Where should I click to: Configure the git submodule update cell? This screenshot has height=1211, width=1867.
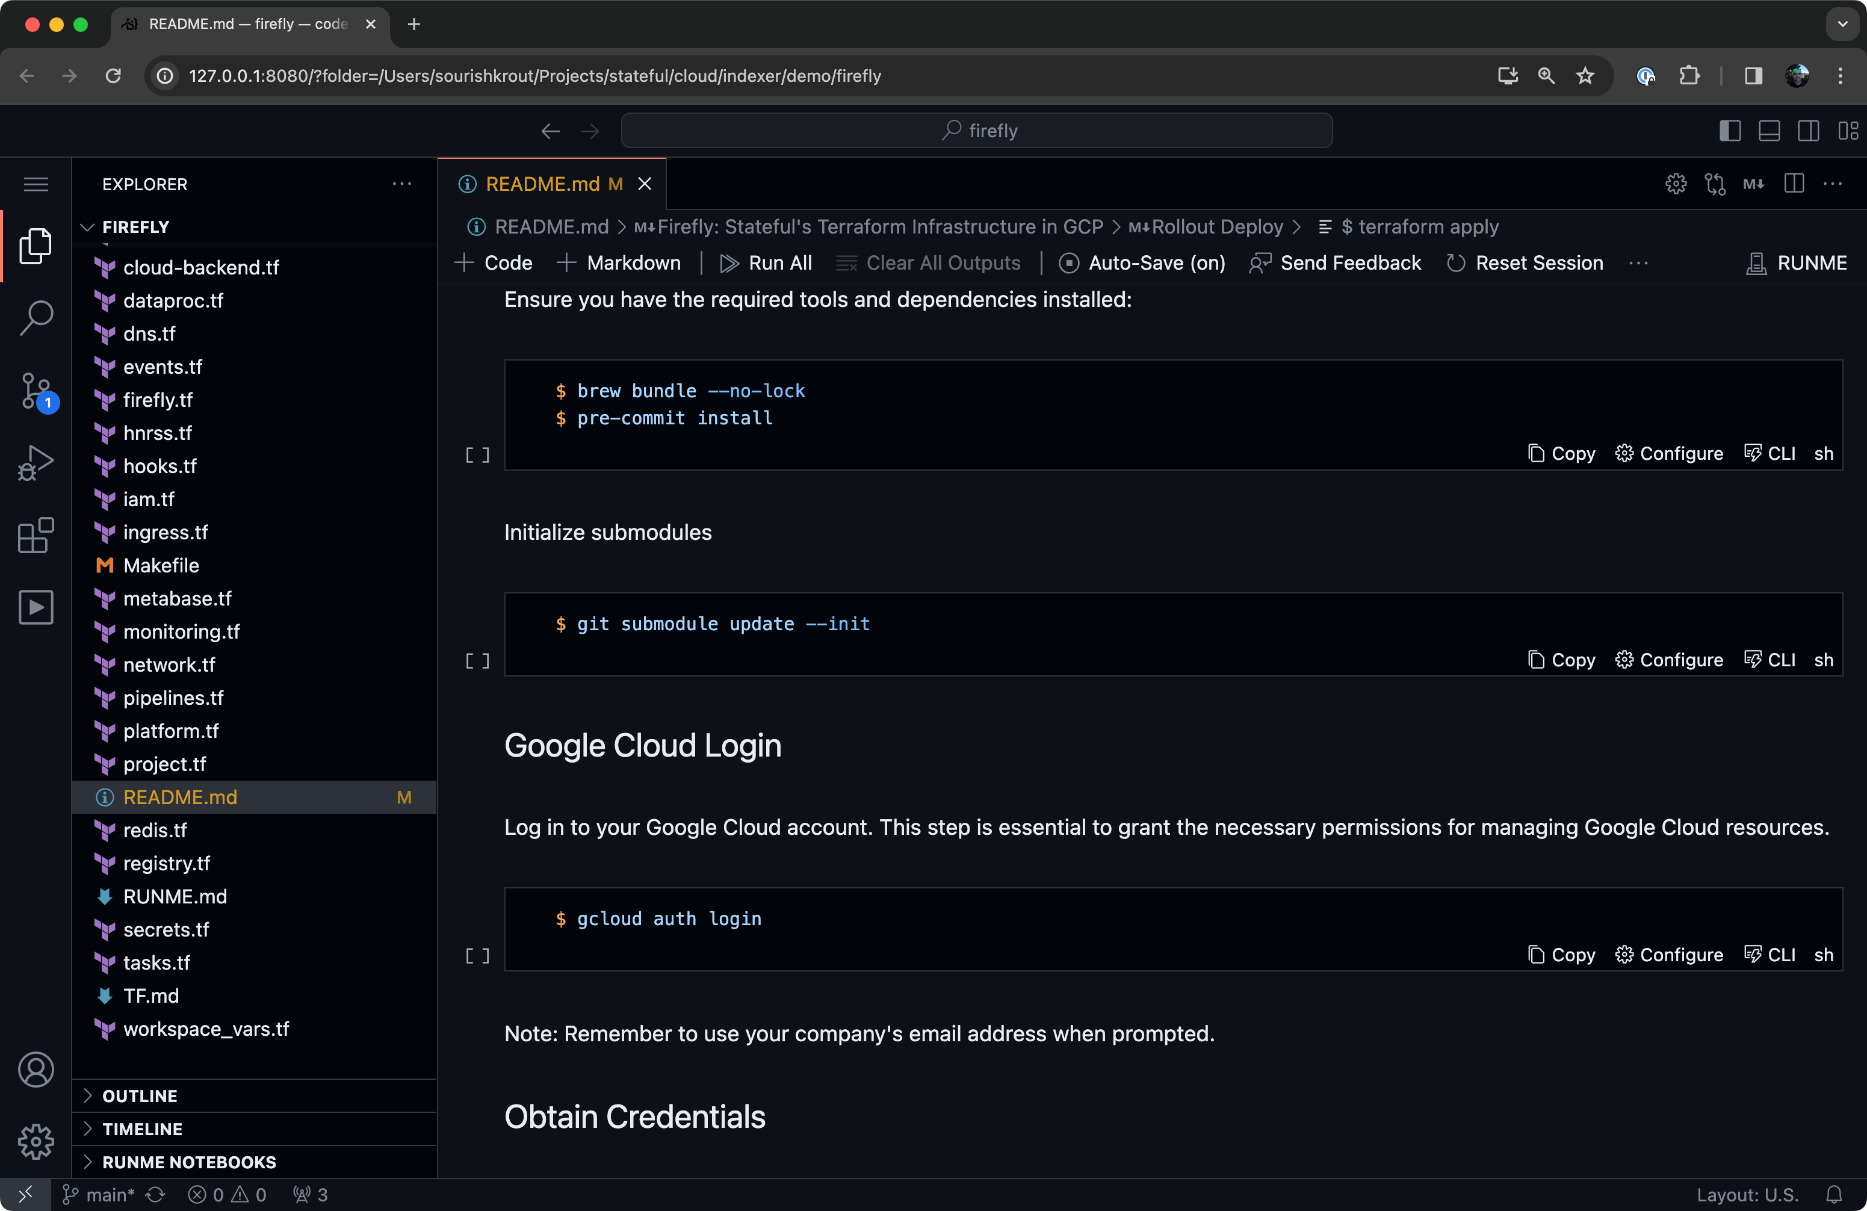pyautogui.click(x=1670, y=660)
